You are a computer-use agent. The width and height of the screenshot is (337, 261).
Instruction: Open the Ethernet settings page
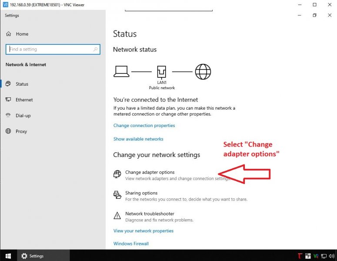pos(24,100)
